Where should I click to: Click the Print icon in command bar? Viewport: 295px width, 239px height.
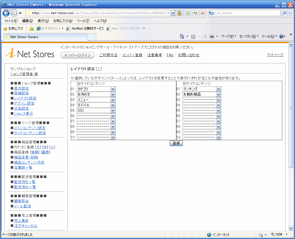[x=212, y=36]
